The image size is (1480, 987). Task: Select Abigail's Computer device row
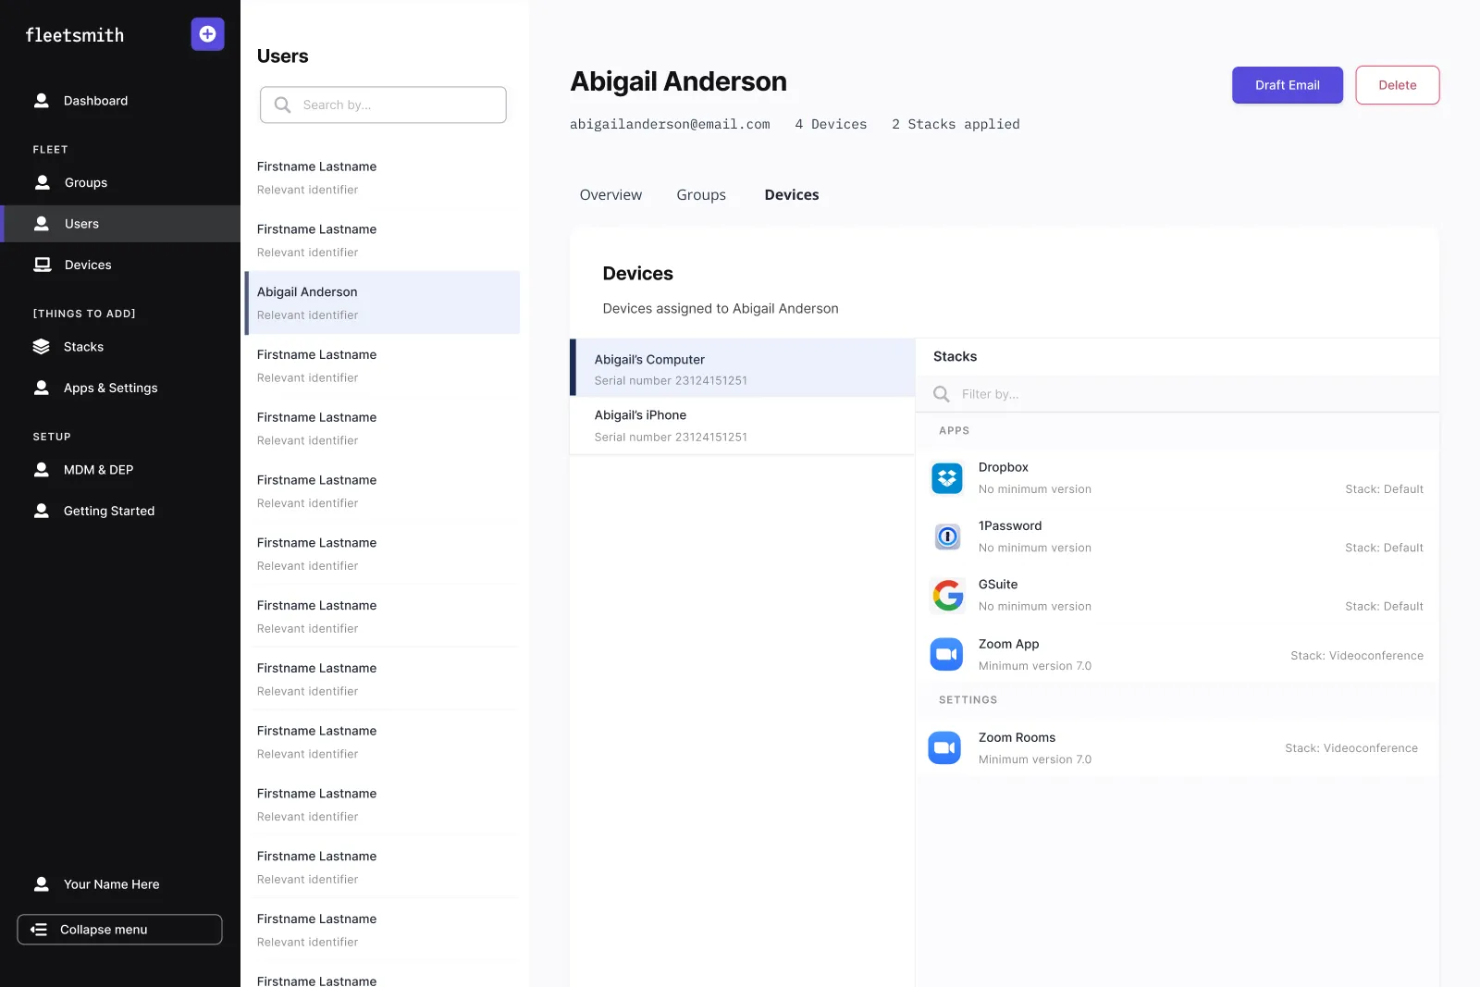pyautogui.click(x=742, y=368)
